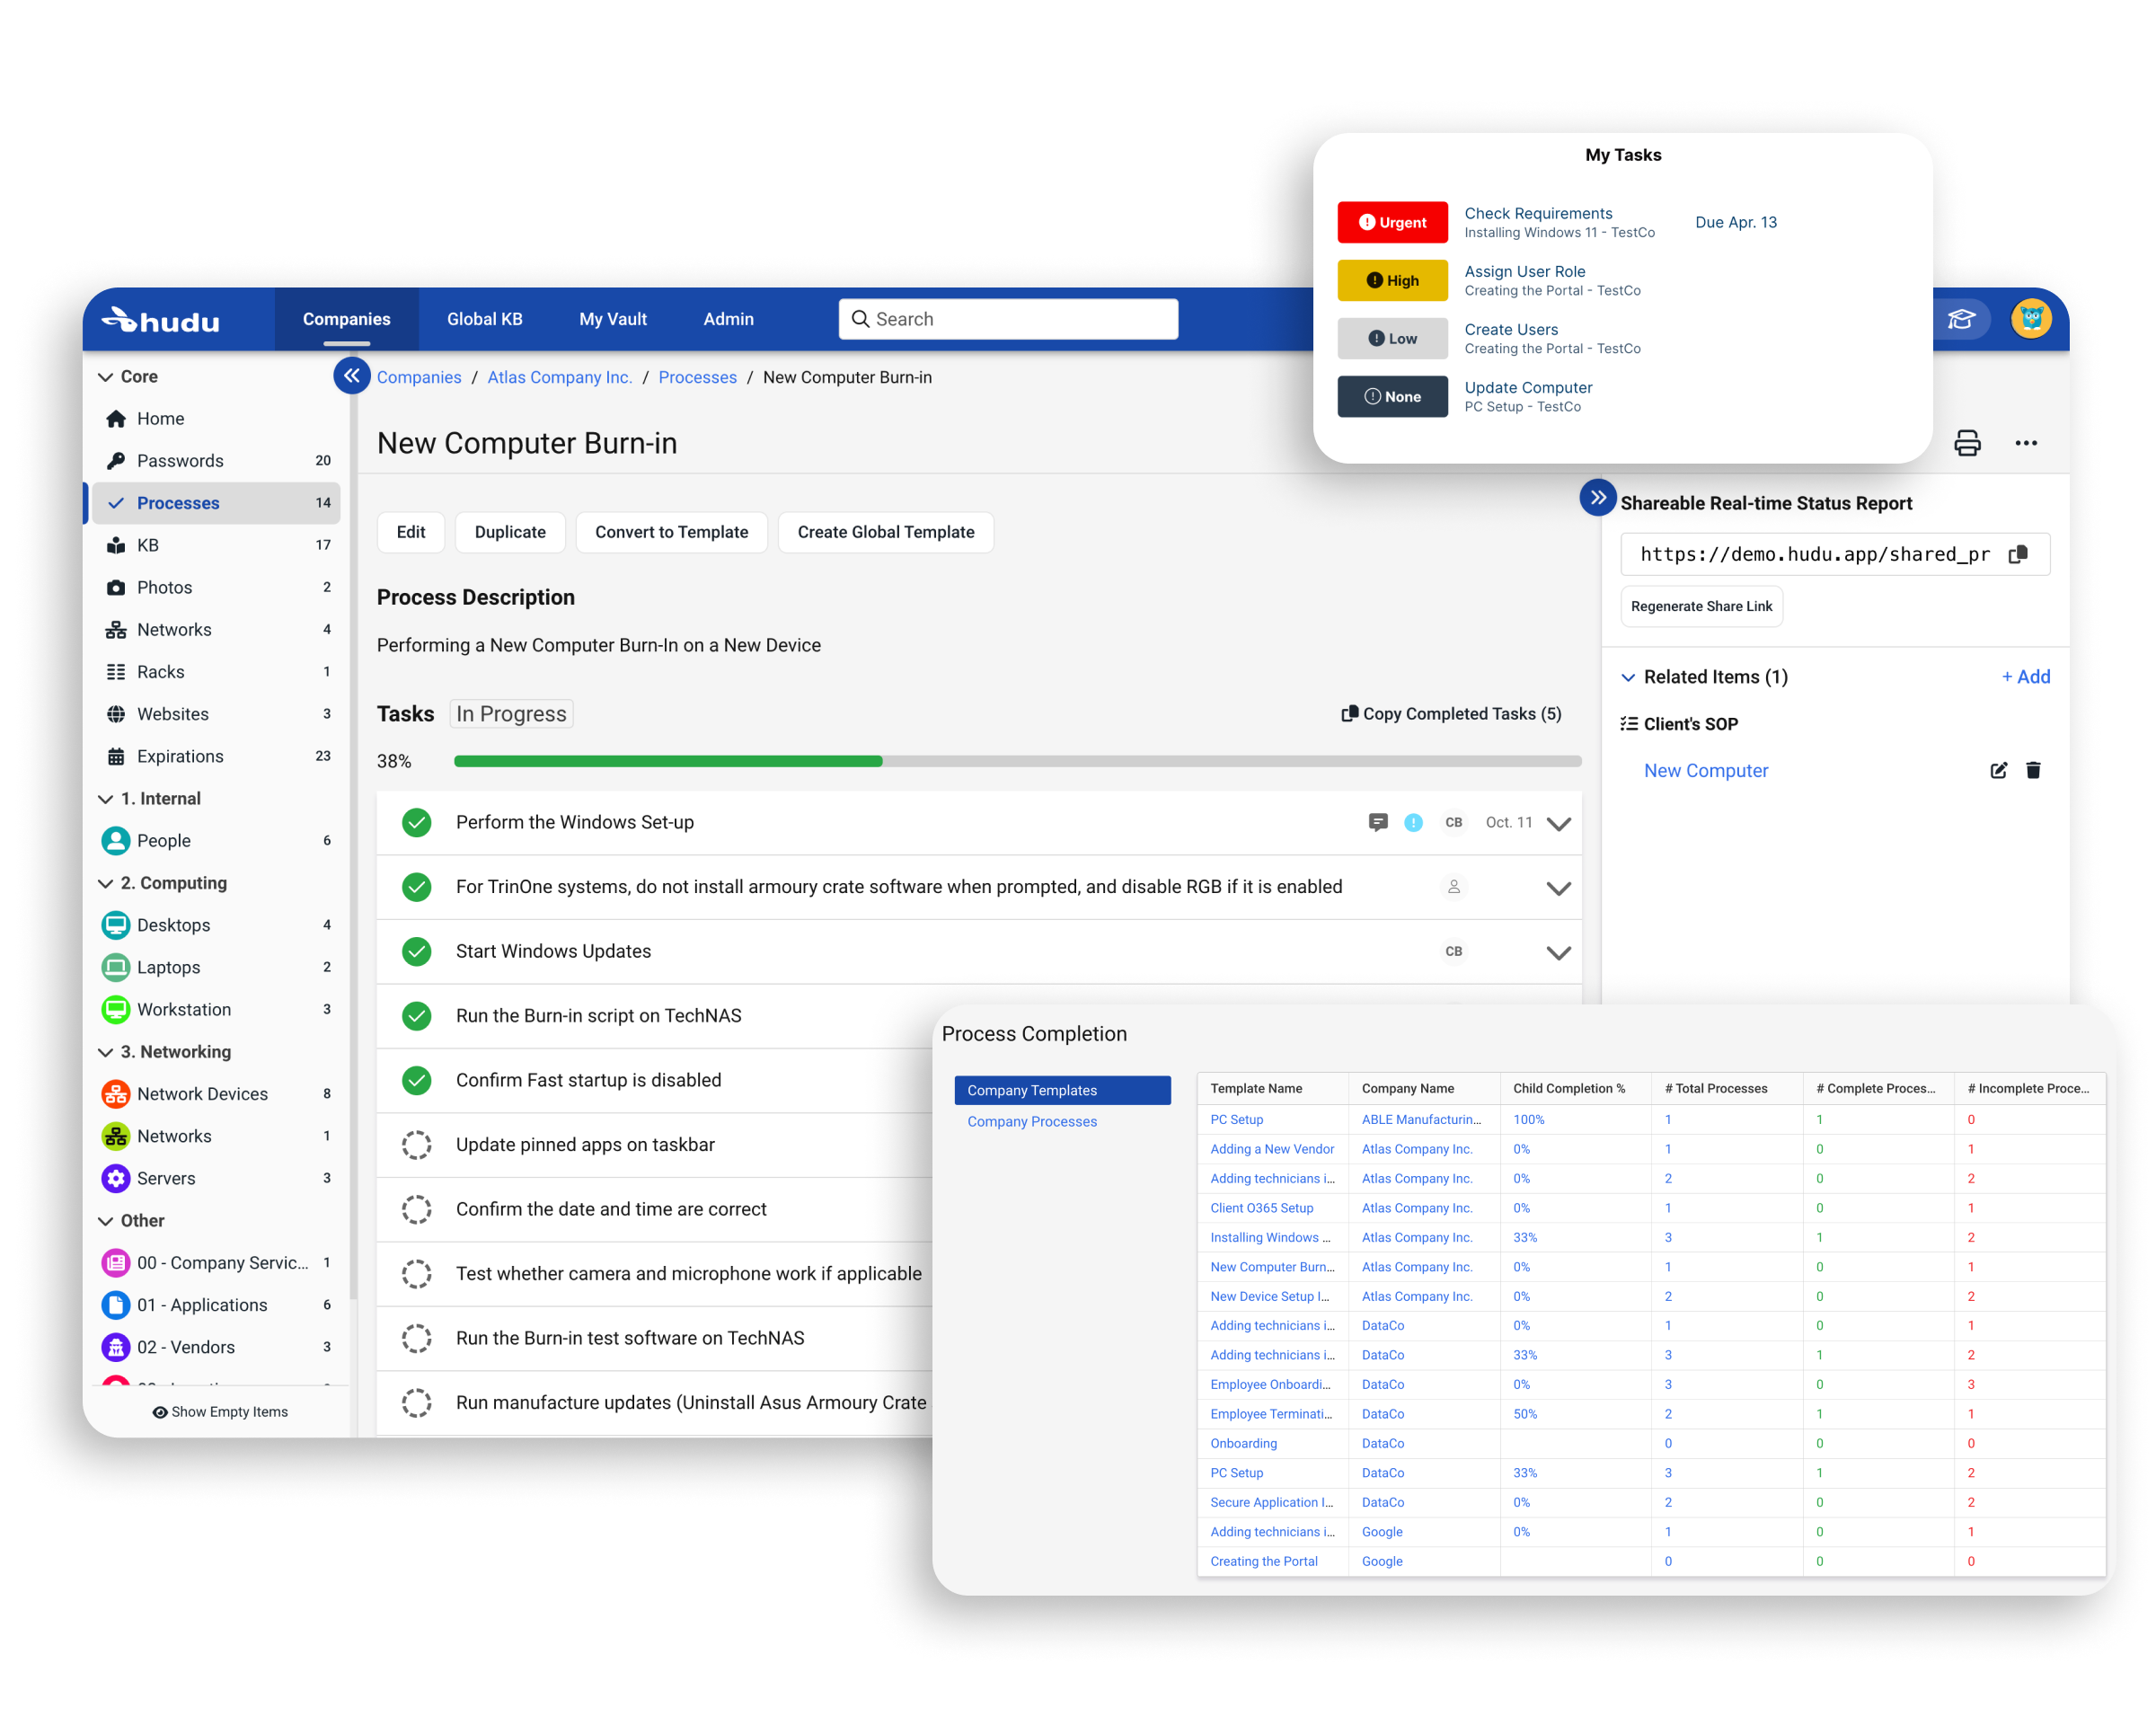This screenshot has width=2156, height=1725.
Task: Open Expirations from the Core sidebar
Action: pos(180,756)
